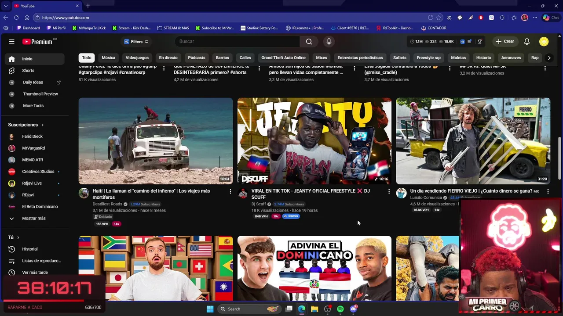Open the yellow account avatar menu
This screenshot has height=316, width=563.
point(544,41)
